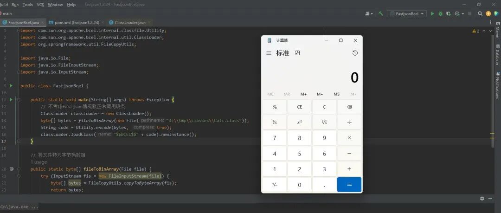Open the Tools menu
Screen dimensions: 501x213
coord(28,5)
